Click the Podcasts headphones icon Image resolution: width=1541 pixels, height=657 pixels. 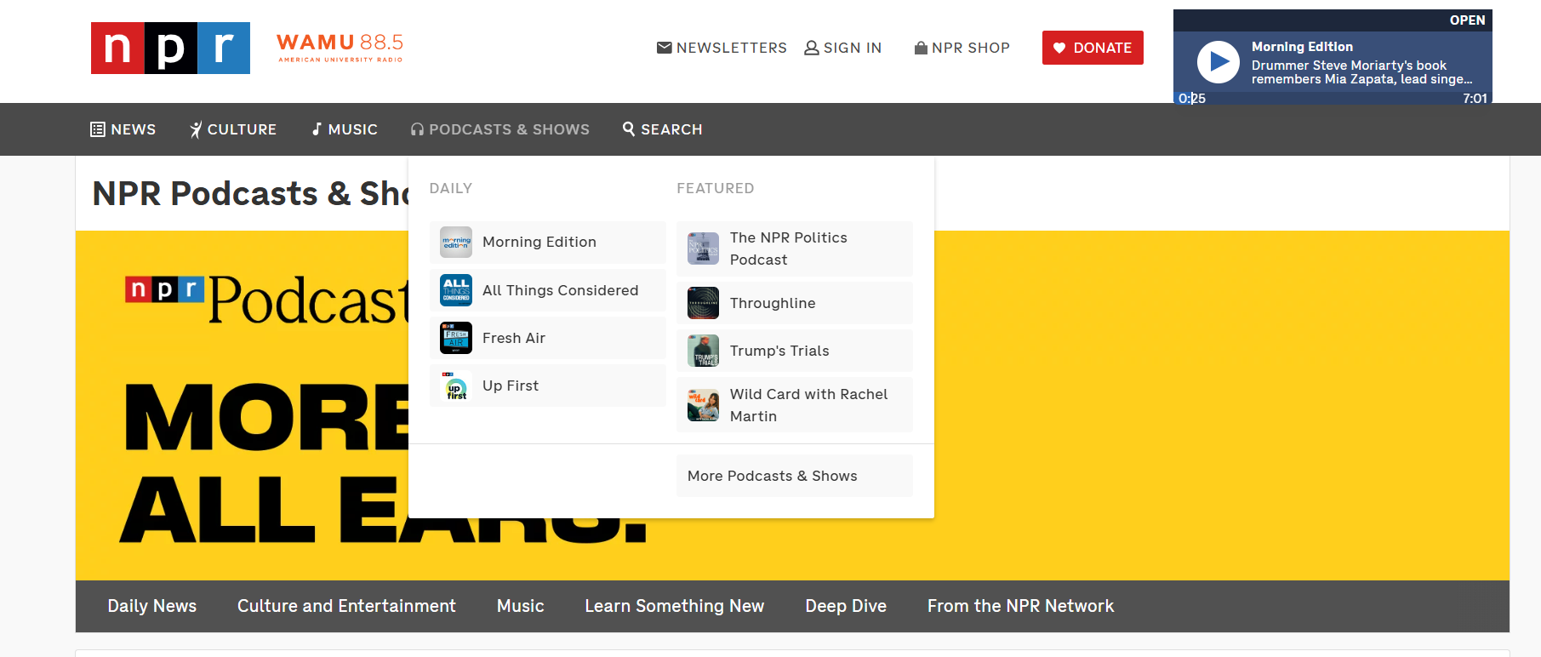click(417, 129)
